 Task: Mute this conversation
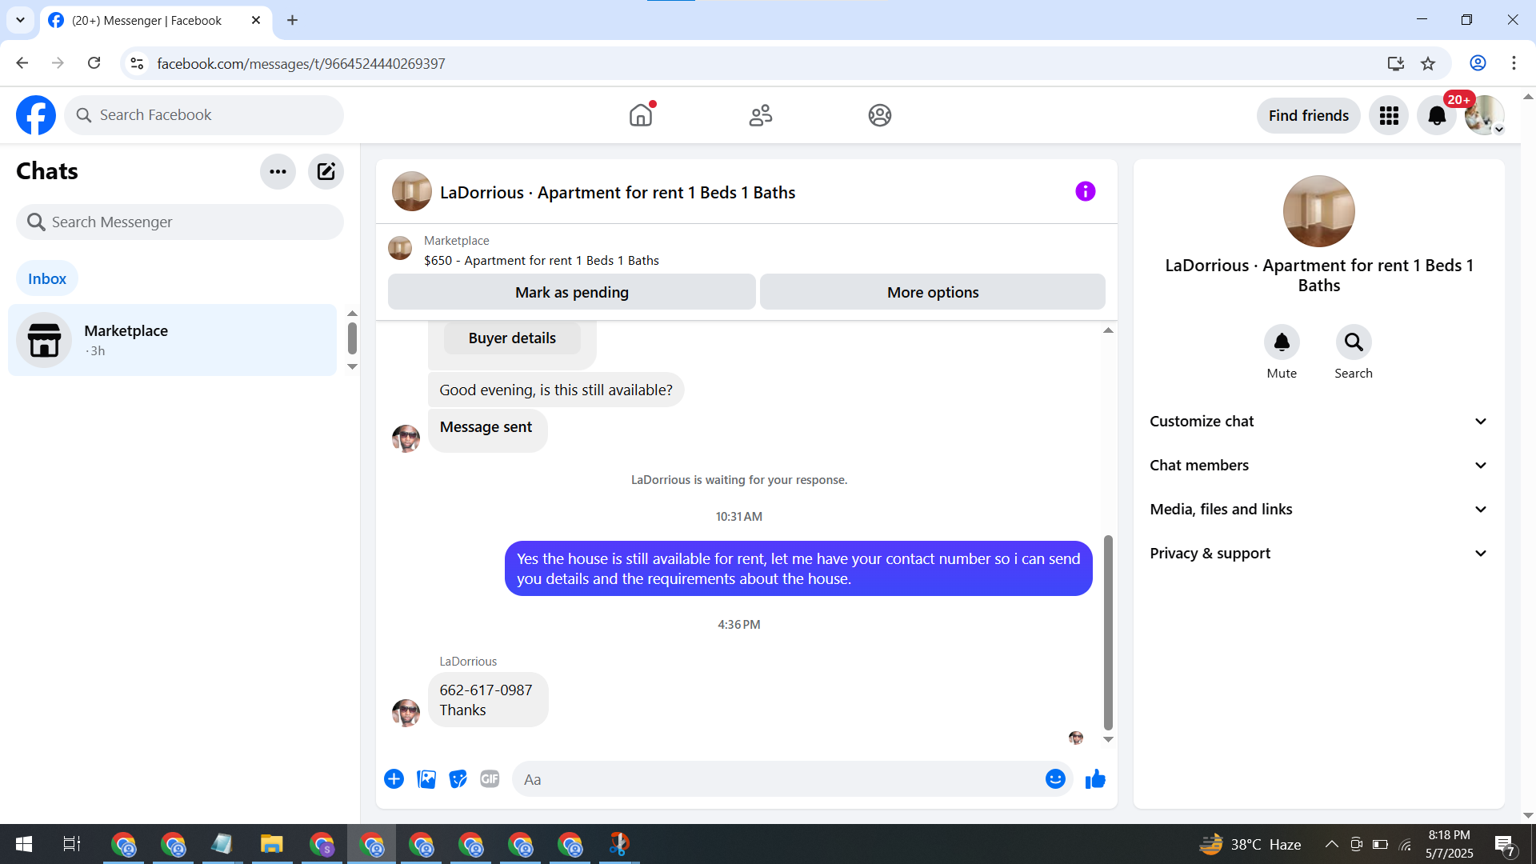pos(1282,342)
